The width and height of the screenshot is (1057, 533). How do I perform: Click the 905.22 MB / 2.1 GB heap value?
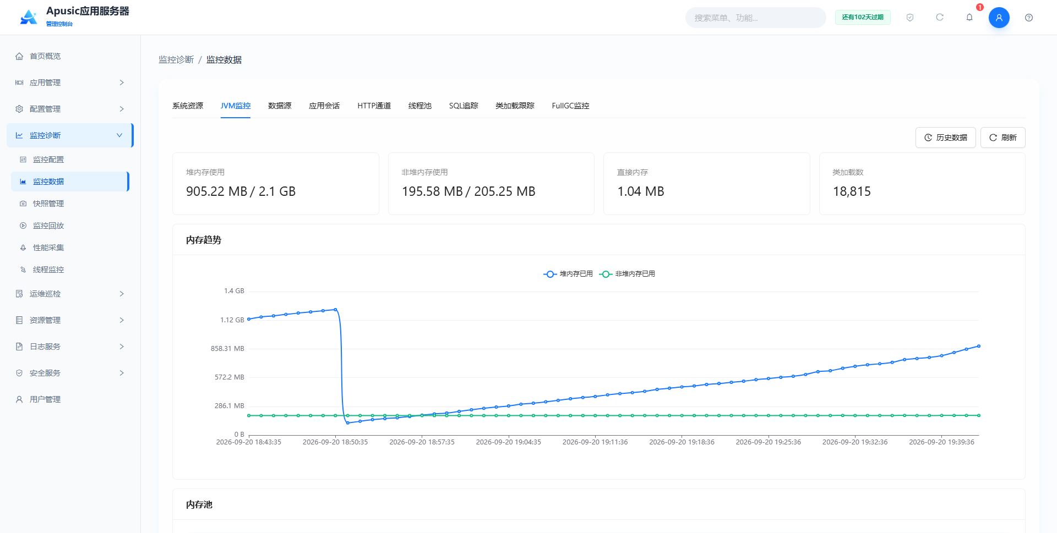(x=241, y=191)
